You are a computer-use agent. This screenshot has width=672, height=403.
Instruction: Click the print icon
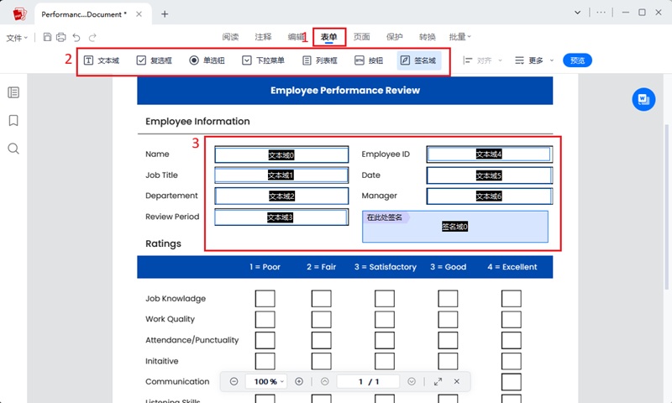61,37
